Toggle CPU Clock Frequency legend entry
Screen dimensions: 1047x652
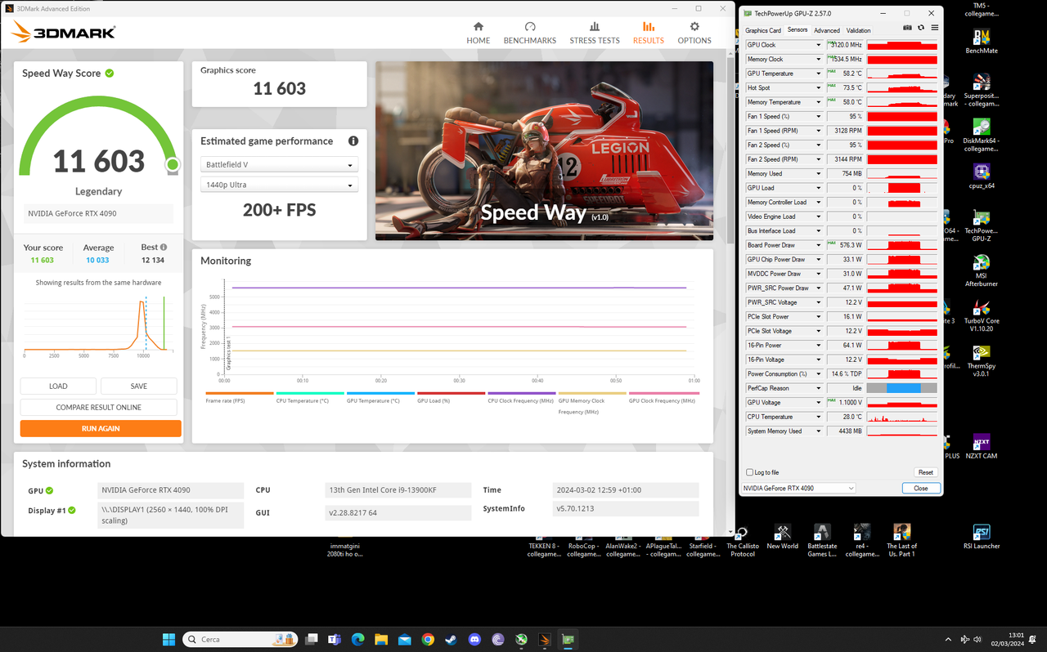point(521,397)
